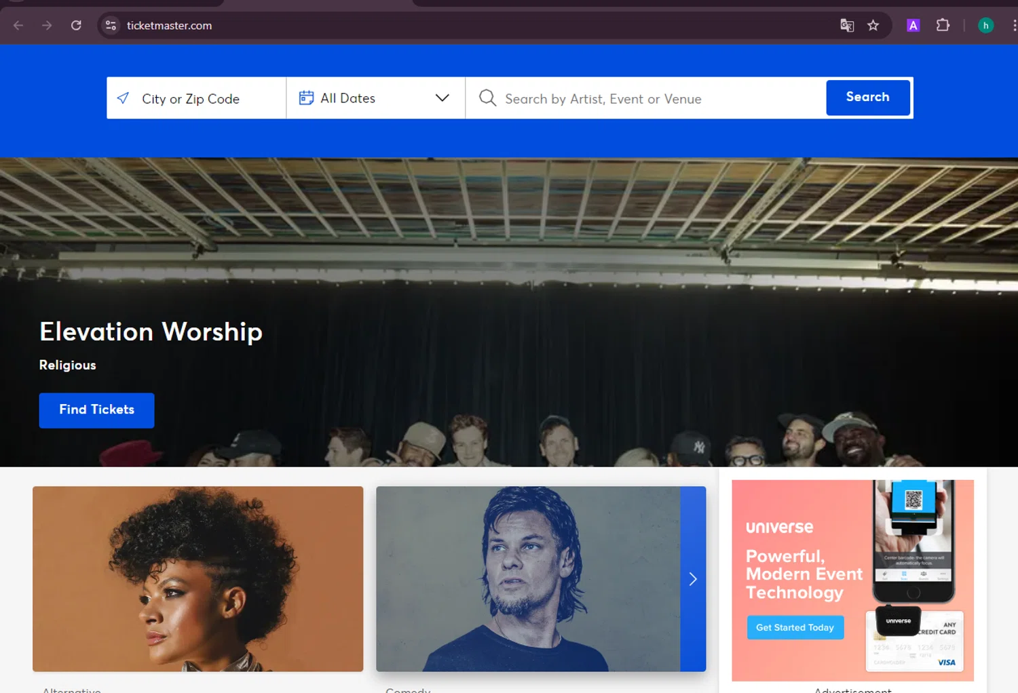
Task: Open the Google Translate icon
Action: click(x=847, y=26)
